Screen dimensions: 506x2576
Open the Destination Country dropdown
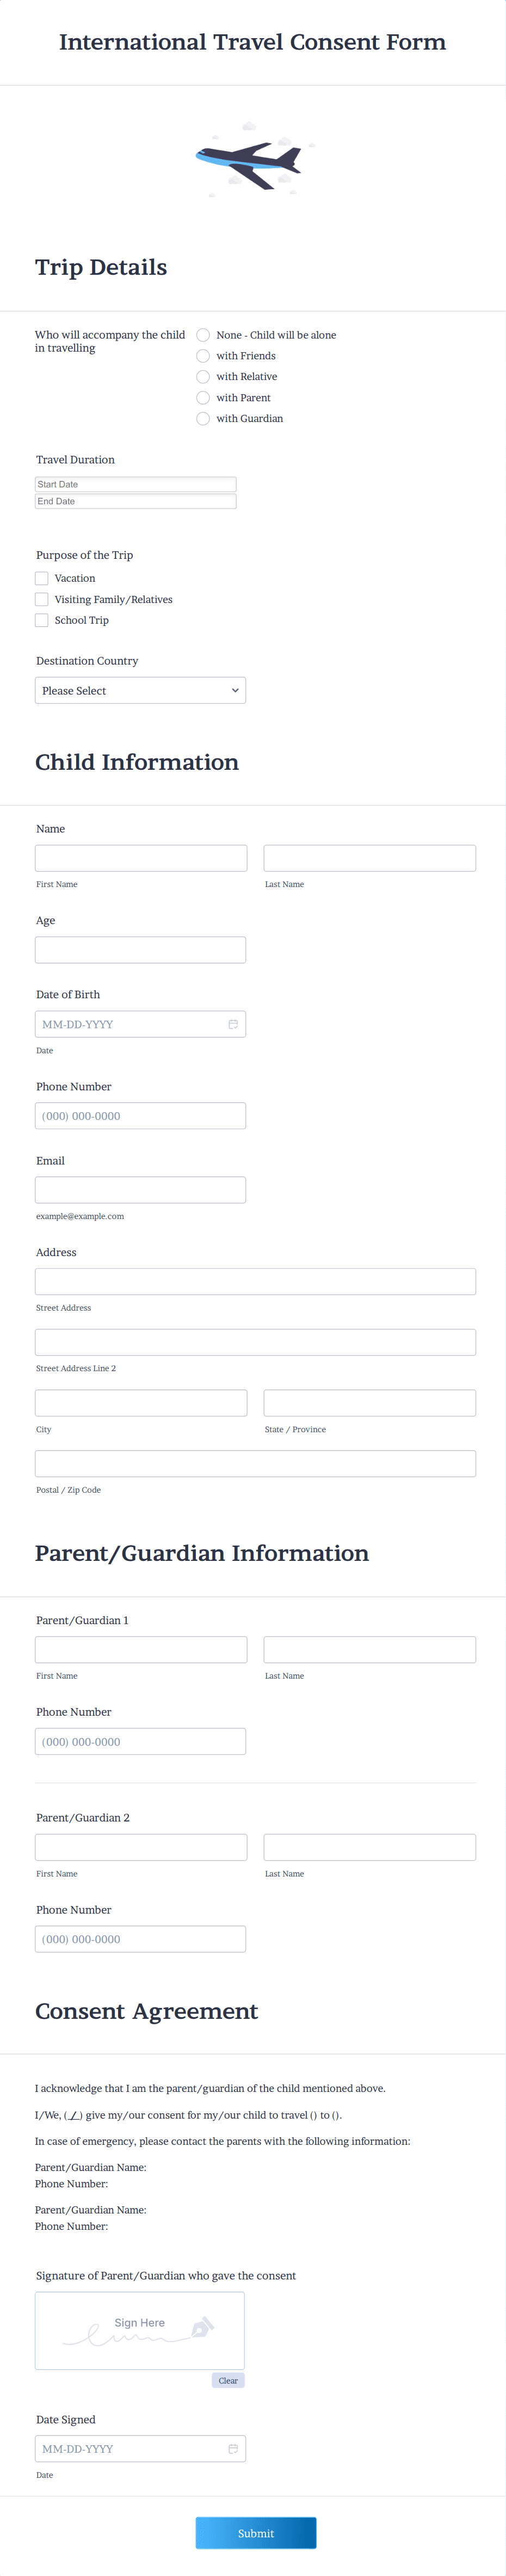click(x=140, y=690)
